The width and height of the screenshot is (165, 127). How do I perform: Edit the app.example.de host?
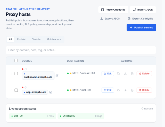pos(108,90)
